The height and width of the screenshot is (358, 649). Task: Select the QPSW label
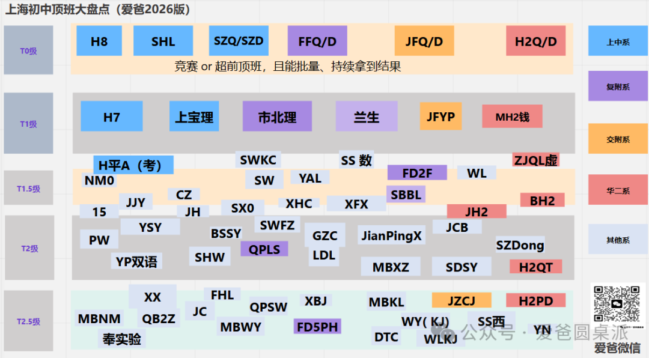coord(268,307)
